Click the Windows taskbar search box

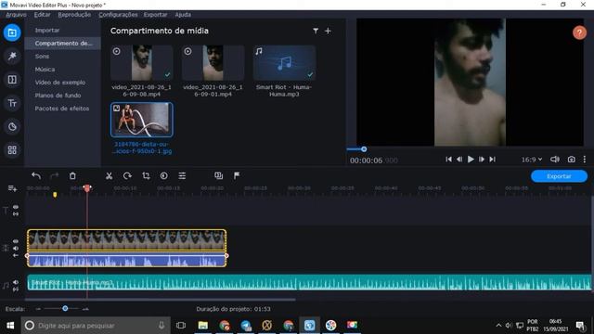tap(96, 326)
